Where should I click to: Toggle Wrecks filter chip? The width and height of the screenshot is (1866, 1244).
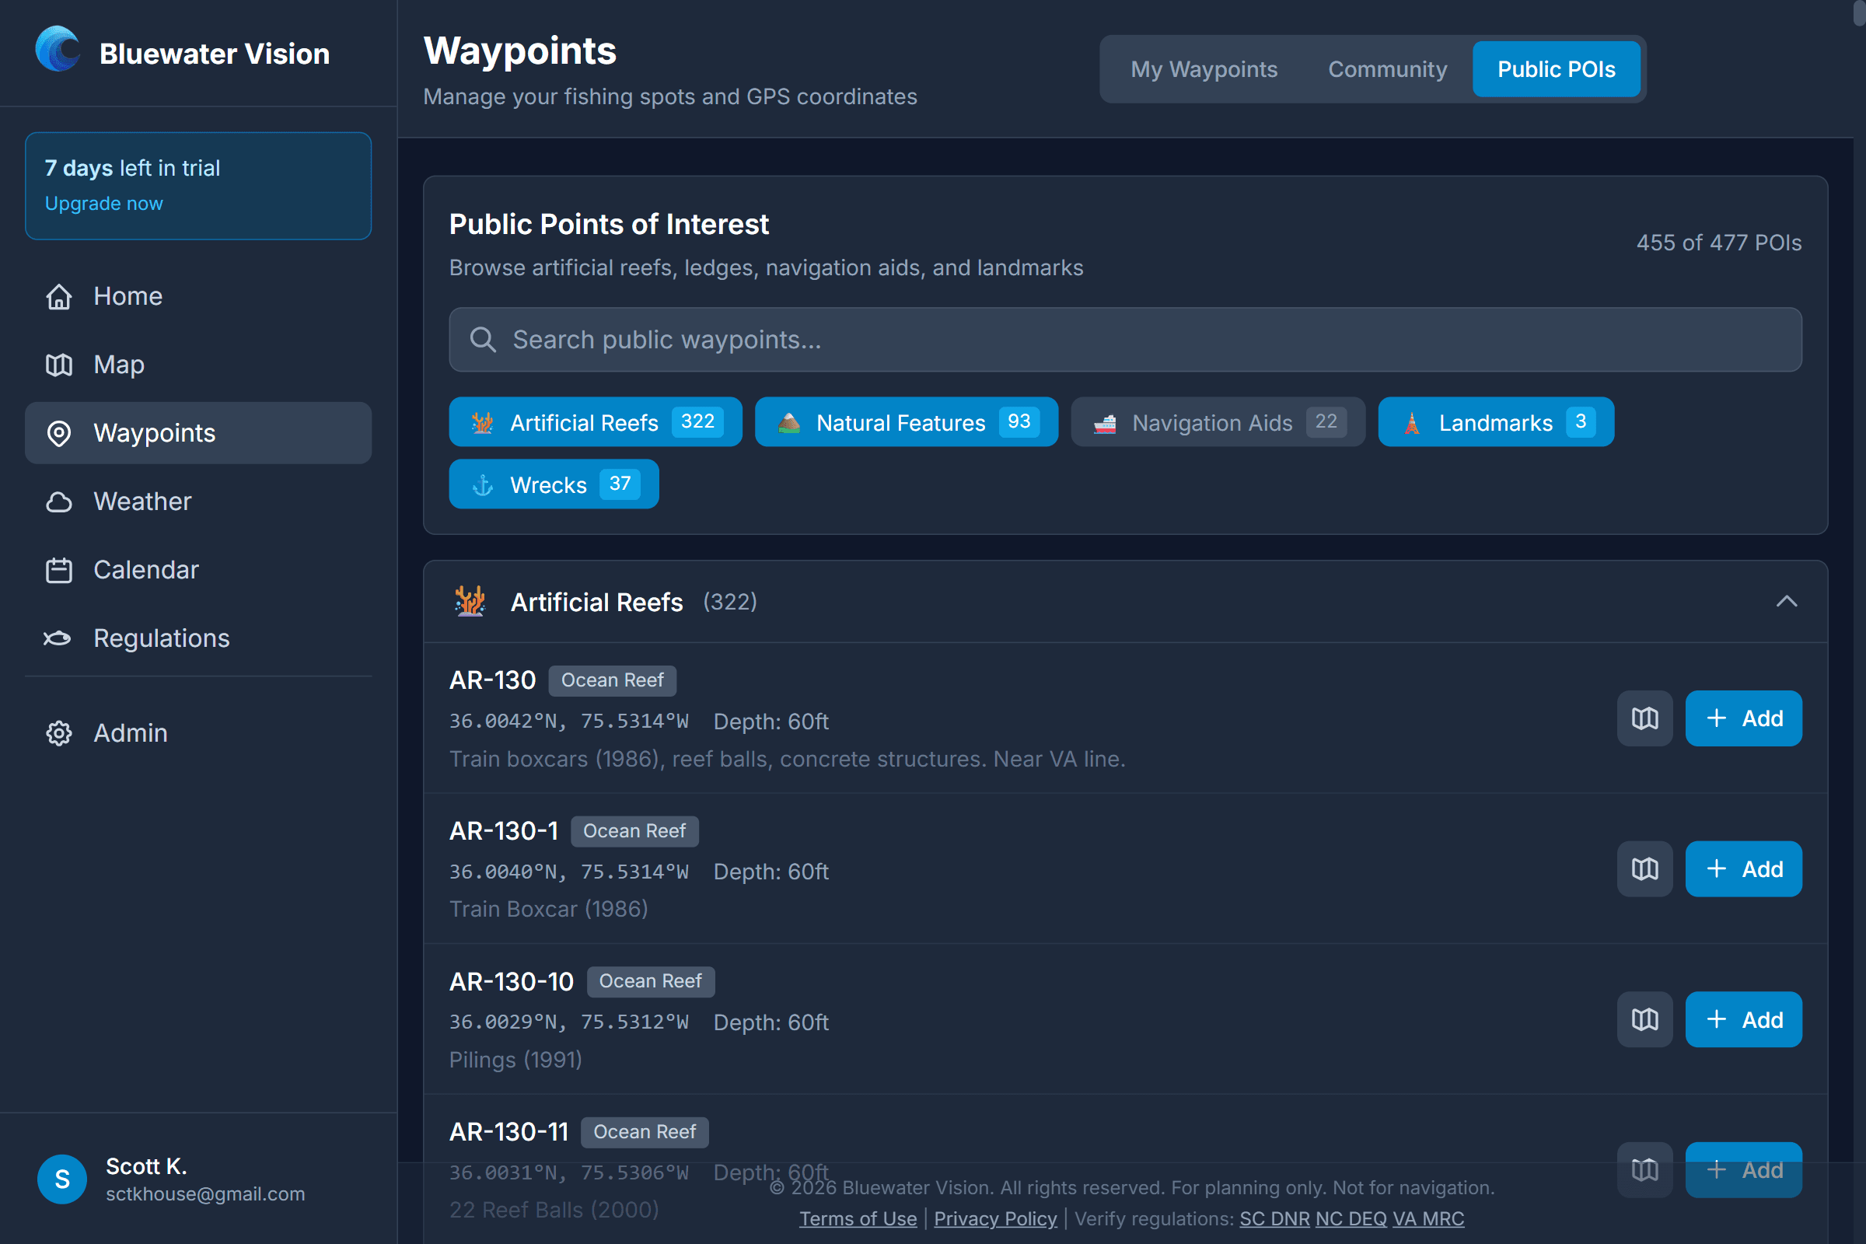click(x=553, y=484)
